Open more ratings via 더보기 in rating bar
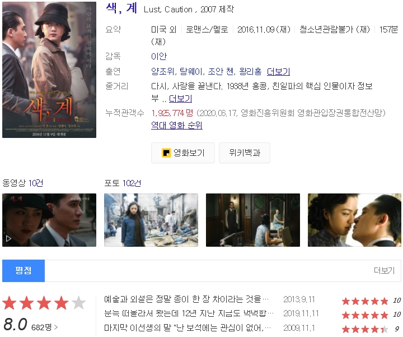403x337 pixels. 384,270
